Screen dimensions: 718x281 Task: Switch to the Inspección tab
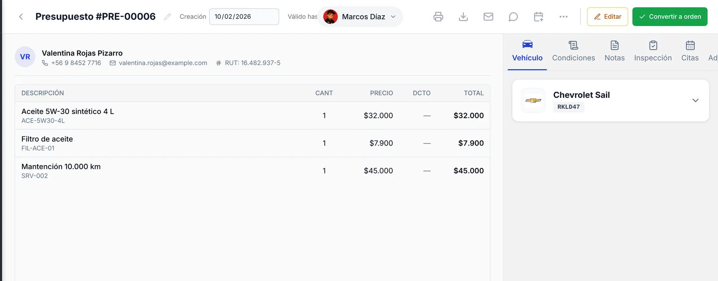click(653, 51)
